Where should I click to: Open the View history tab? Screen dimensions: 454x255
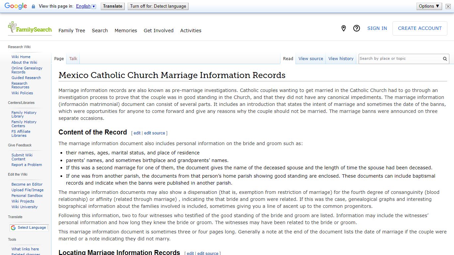341,59
